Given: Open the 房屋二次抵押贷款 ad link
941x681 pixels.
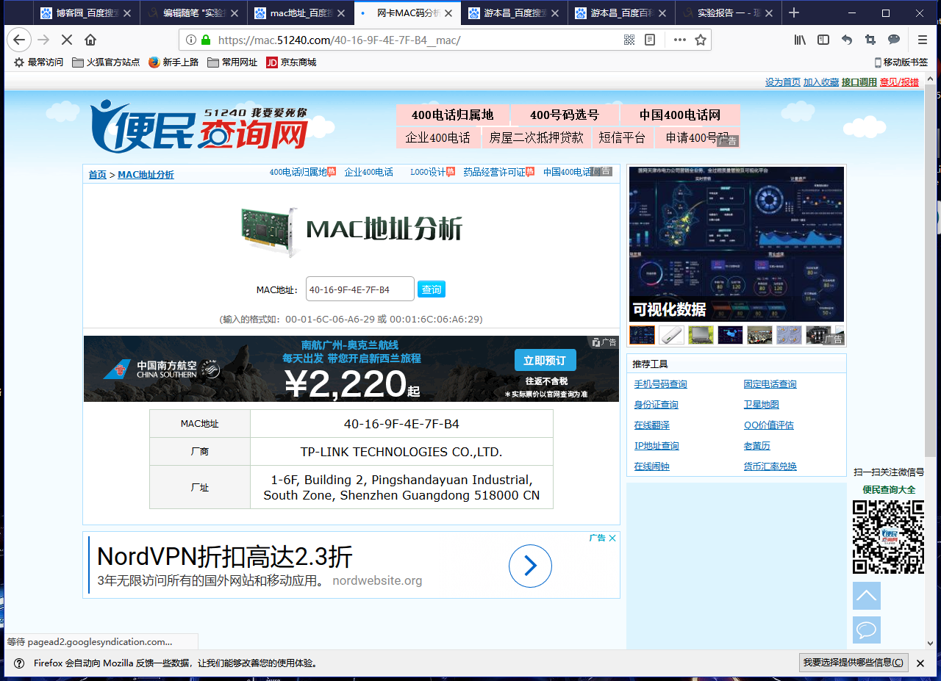Looking at the screenshot, I should point(536,137).
